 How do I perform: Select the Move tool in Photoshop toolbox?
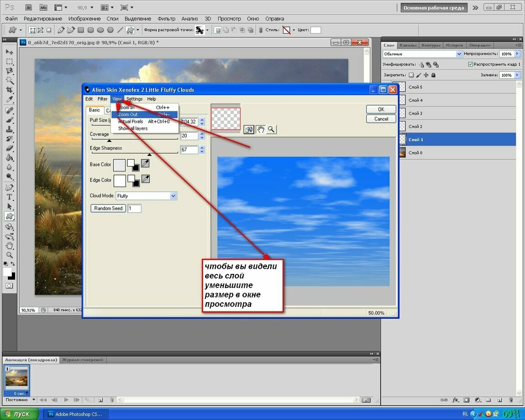(10, 52)
